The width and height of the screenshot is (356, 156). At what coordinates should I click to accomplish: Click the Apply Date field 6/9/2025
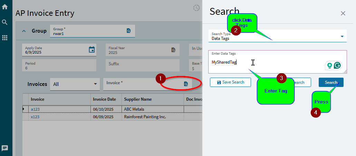[x=59, y=50]
